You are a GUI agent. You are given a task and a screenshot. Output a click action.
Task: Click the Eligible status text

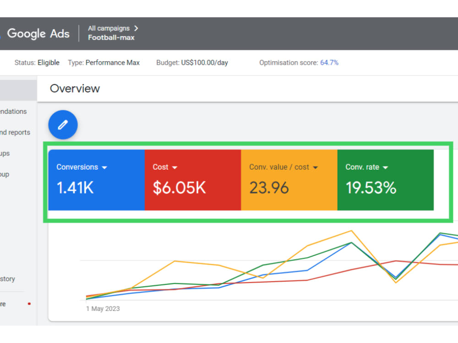coord(49,63)
